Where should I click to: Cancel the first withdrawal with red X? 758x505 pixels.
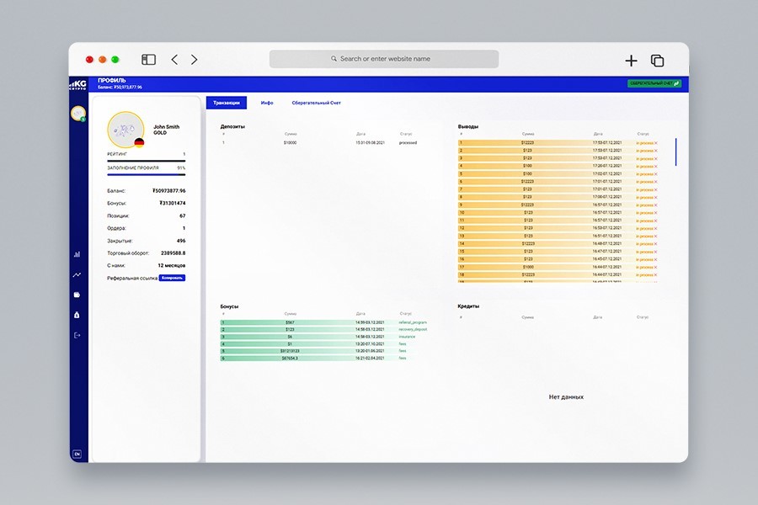(x=656, y=143)
